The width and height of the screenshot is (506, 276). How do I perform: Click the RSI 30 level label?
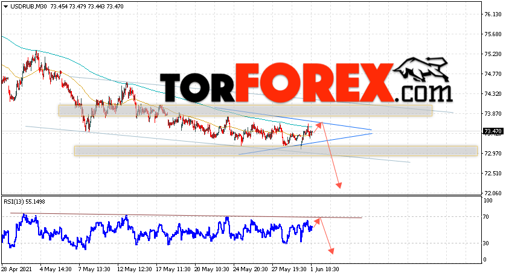point(486,243)
